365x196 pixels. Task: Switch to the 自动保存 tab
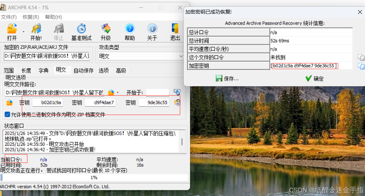(84, 71)
